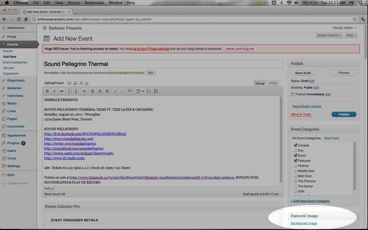
Task: Click the Set featured image link
Action: tap(304, 223)
